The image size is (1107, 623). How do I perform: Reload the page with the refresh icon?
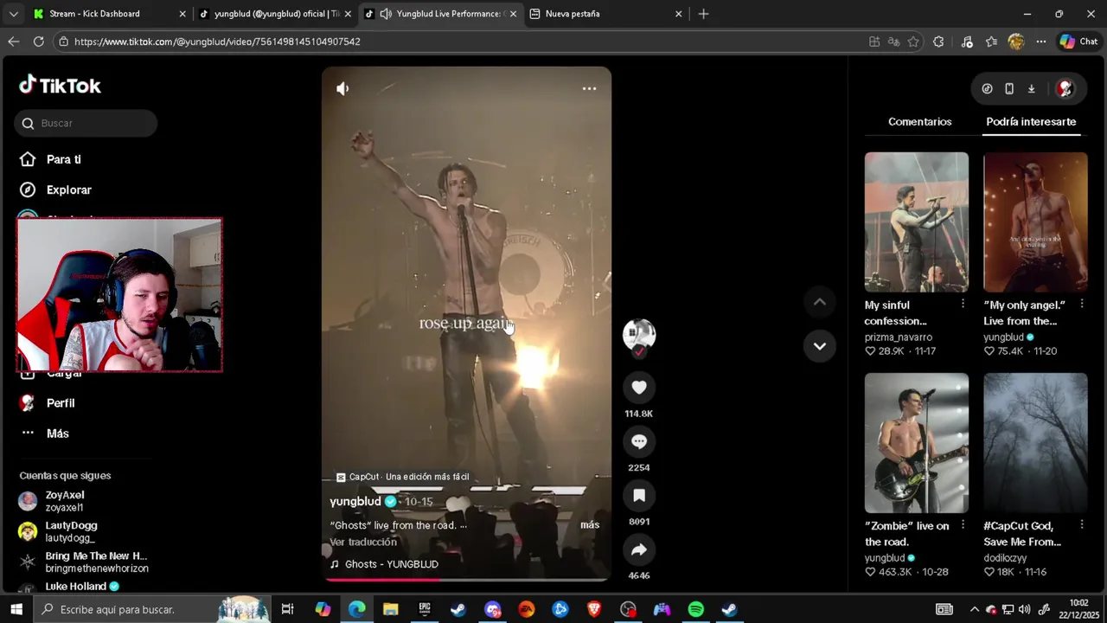[x=39, y=42]
